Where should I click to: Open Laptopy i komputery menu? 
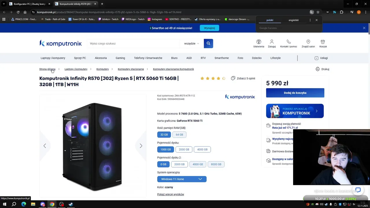click(x=53, y=58)
